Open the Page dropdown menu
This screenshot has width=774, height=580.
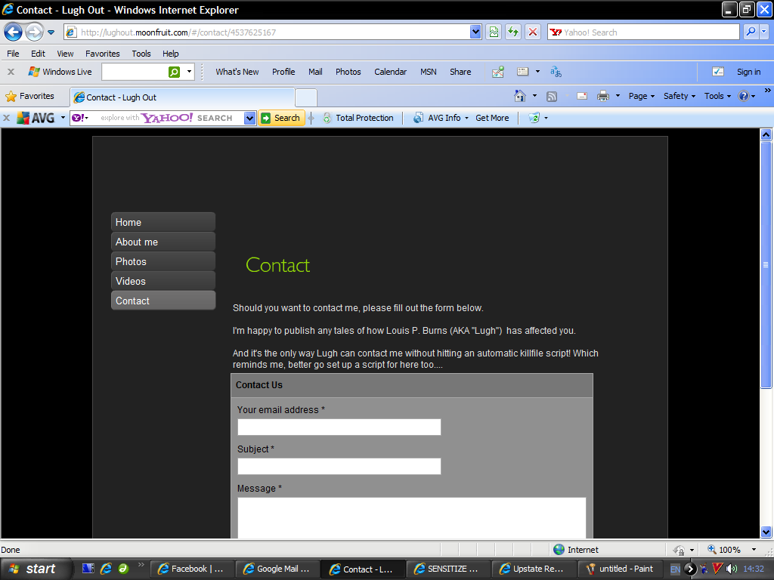(x=642, y=96)
